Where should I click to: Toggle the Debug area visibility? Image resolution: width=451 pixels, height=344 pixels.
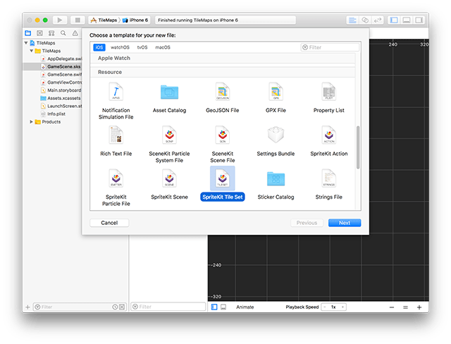coord(407,20)
